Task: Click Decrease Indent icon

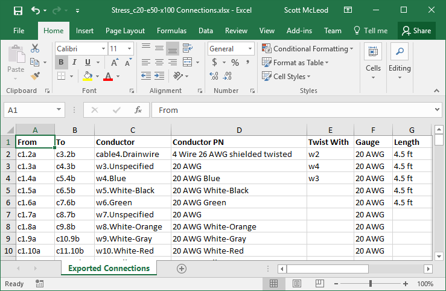Action: [x=146, y=75]
